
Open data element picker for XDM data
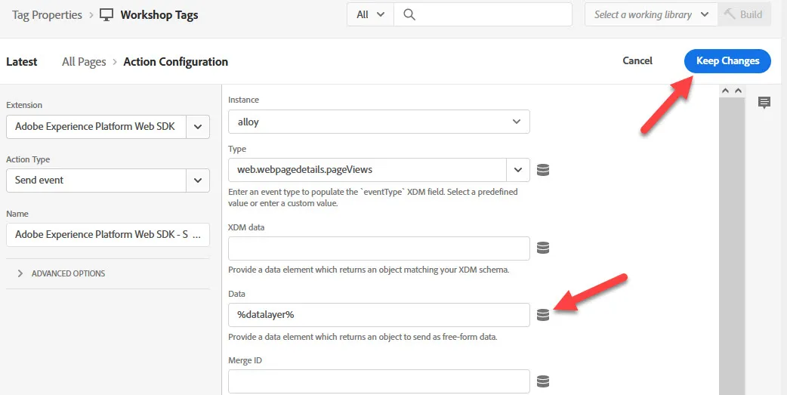coord(542,248)
